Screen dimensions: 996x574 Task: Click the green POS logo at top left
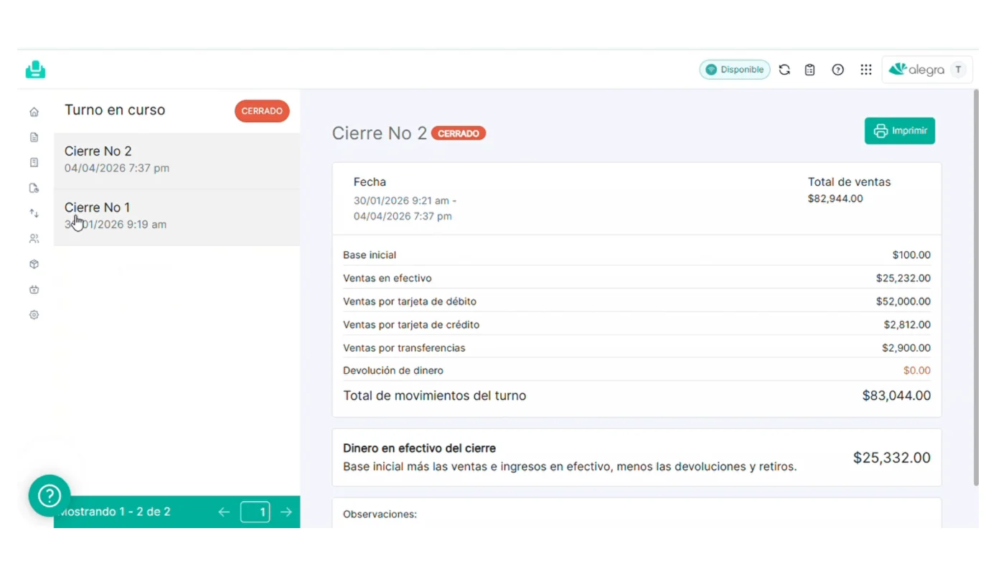click(x=35, y=70)
